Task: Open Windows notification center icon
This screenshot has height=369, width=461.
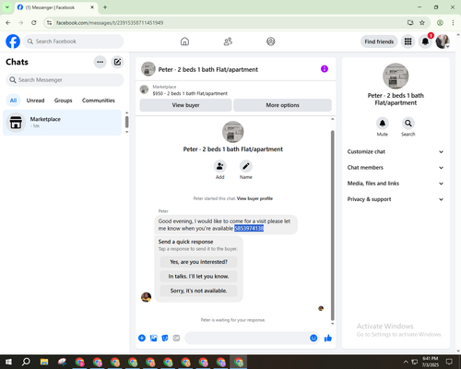Action: [x=449, y=362]
